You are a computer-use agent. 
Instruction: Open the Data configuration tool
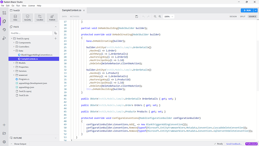tap(15, 18)
